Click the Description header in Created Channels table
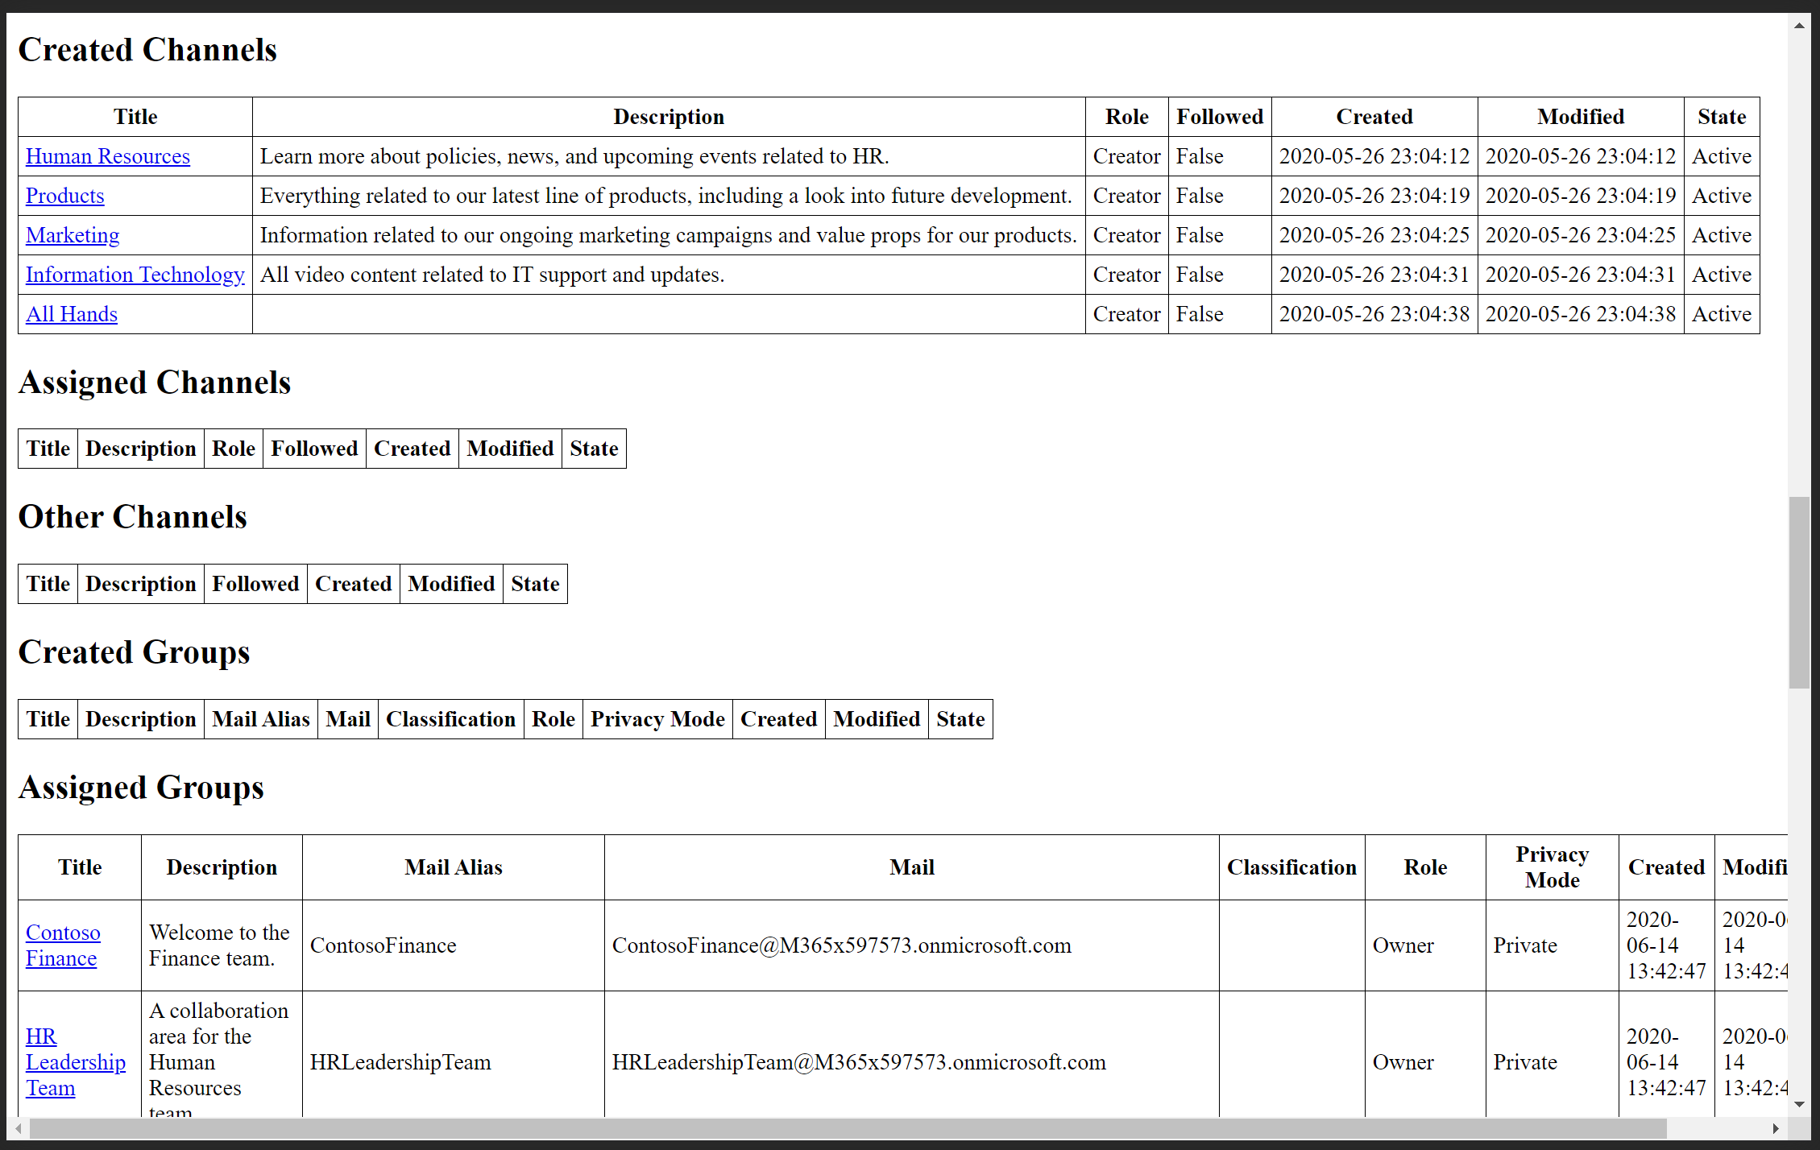 (669, 117)
